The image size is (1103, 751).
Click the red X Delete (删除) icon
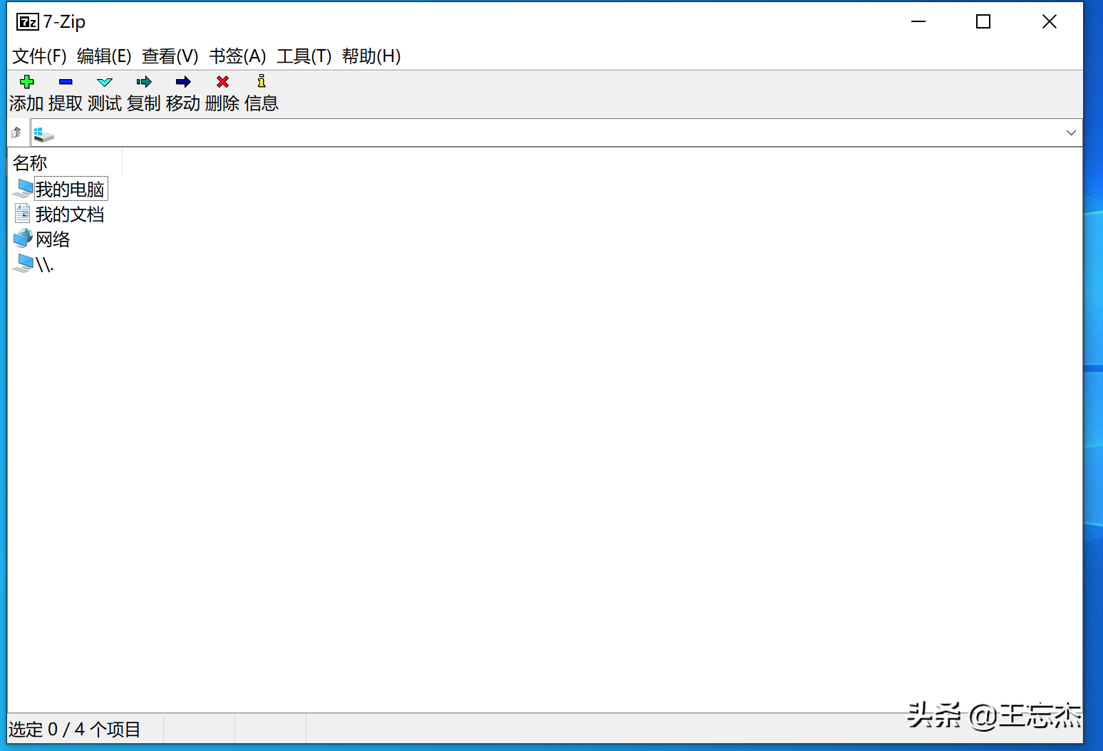pos(222,81)
